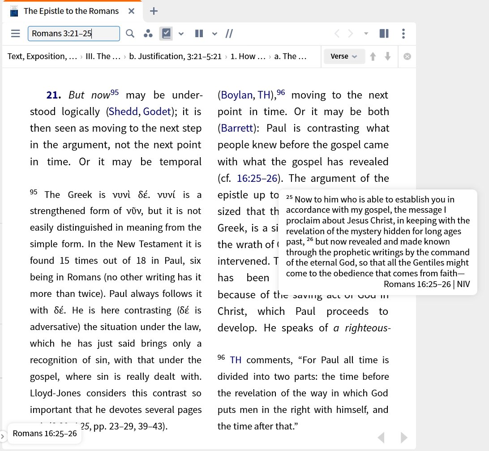Open a new tab with the plus button
489x451 pixels.
[x=154, y=11]
